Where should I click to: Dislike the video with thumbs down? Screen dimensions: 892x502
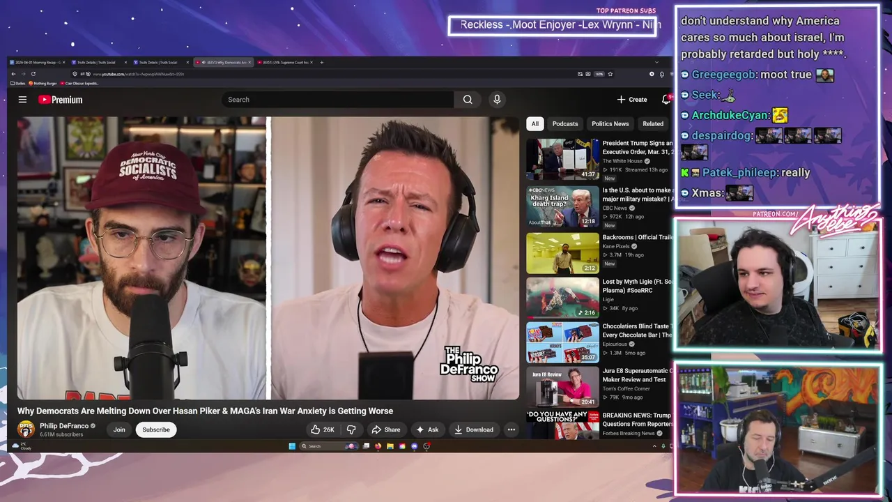click(x=351, y=429)
